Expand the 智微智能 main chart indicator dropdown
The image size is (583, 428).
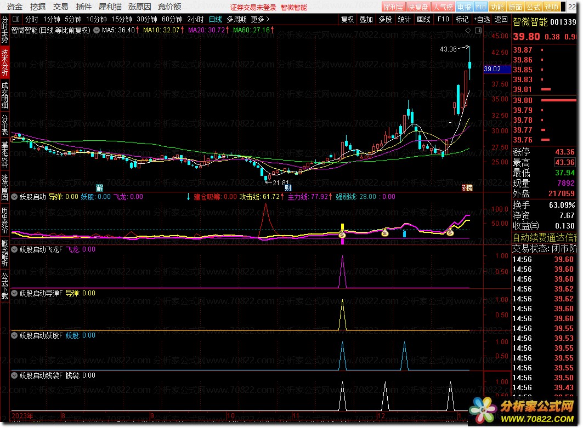coord(97,30)
